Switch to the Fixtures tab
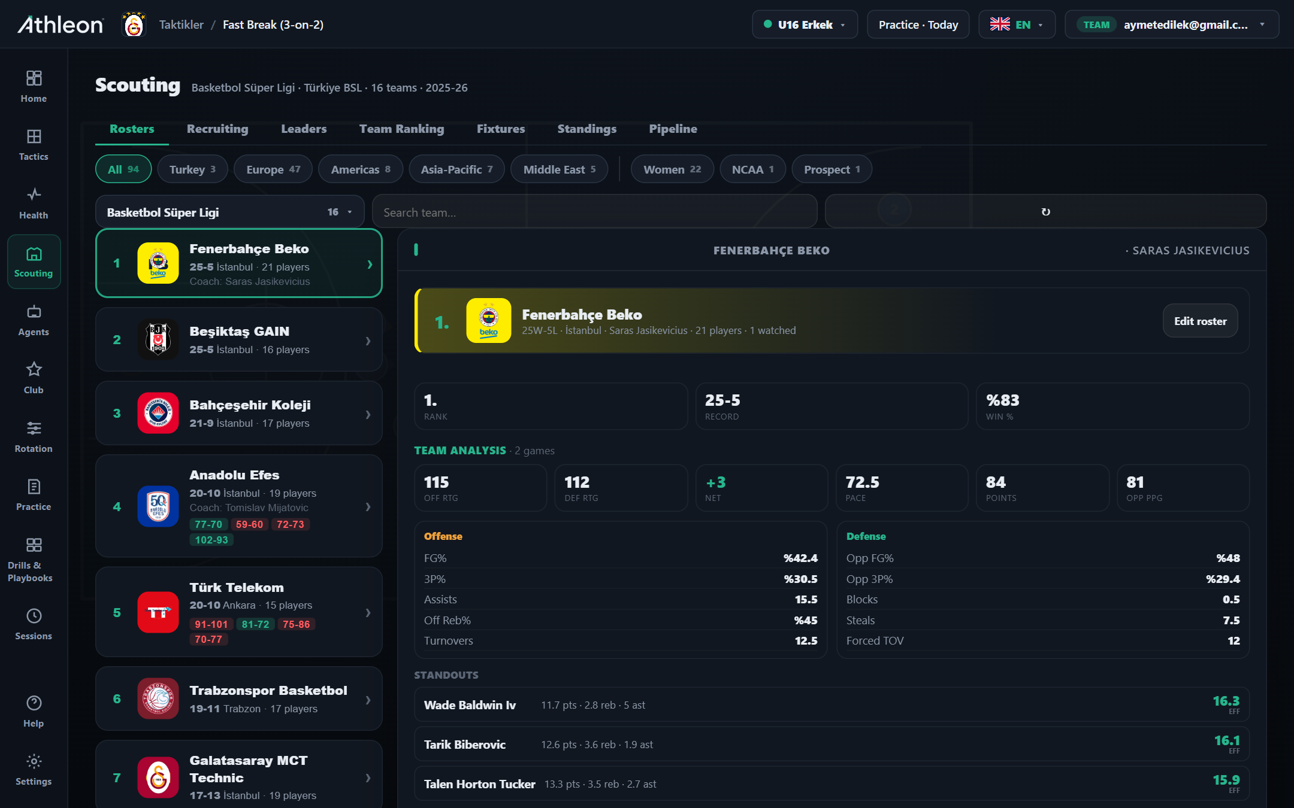 tap(501, 129)
